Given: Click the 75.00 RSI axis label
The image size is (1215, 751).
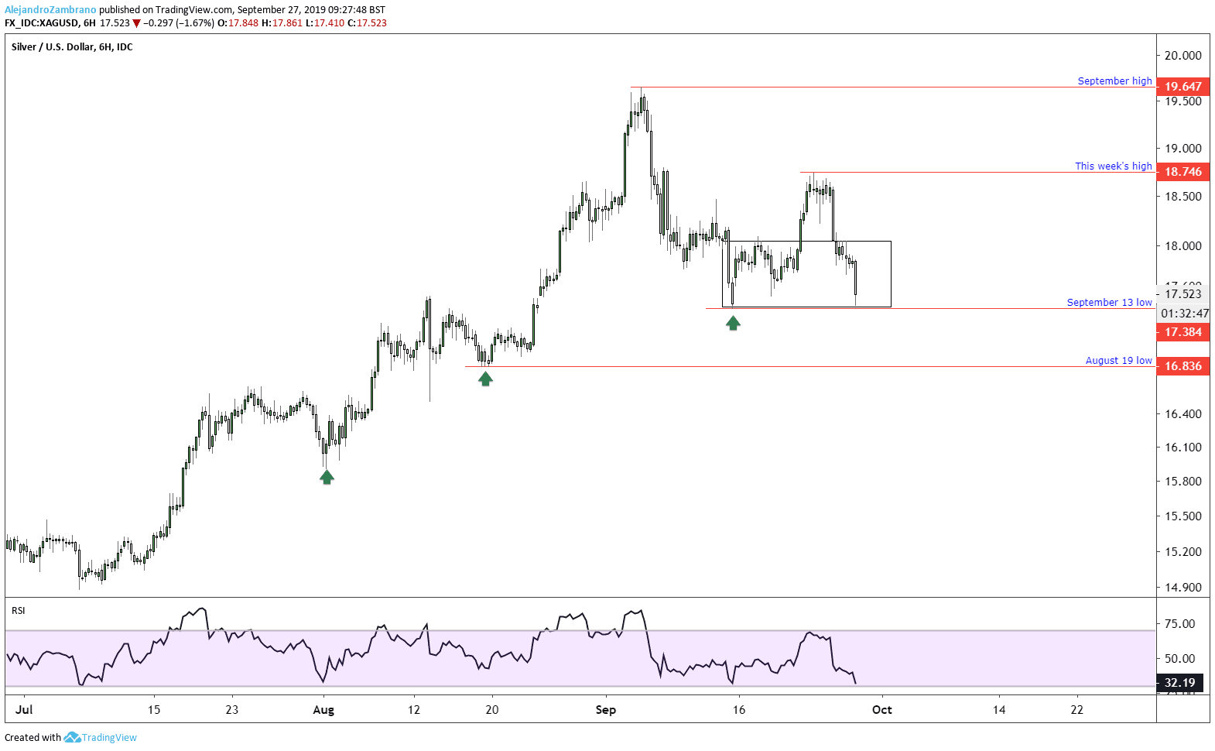Looking at the screenshot, I should [x=1179, y=624].
